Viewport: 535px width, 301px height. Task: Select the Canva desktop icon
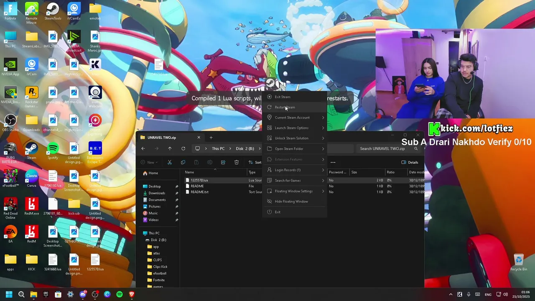(31, 179)
